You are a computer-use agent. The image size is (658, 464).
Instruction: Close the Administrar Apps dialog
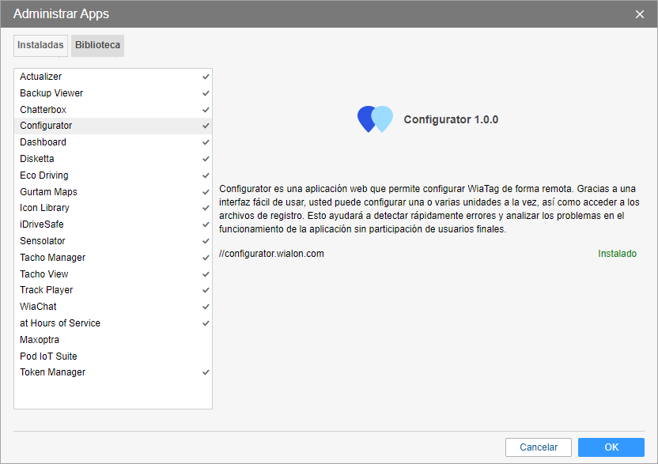pyautogui.click(x=640, y=14)
